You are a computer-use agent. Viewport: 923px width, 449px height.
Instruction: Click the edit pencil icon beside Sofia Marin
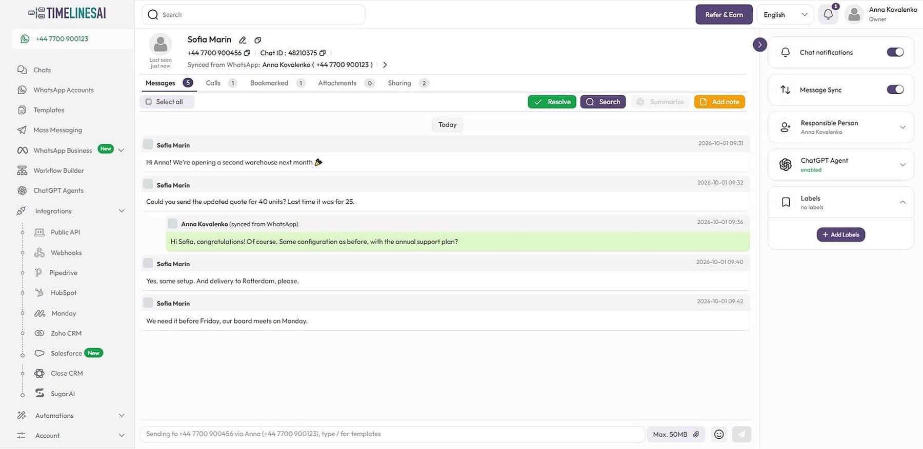243,40
